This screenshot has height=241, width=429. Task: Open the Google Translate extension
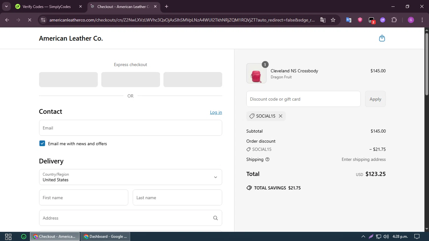click(349, 20)
